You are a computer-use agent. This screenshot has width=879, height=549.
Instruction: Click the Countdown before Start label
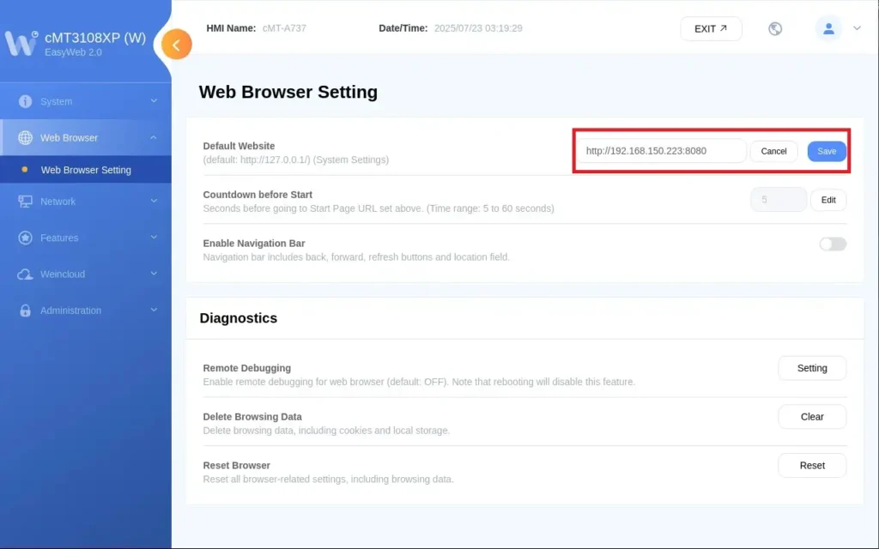pos(258,195)
